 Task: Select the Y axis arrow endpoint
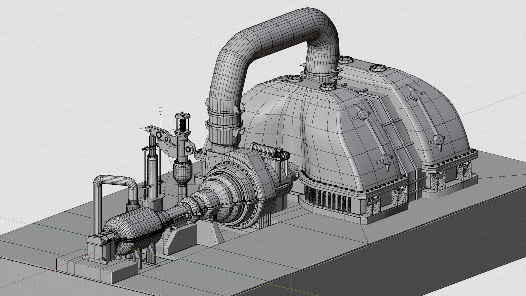click(x=145, y=130)
